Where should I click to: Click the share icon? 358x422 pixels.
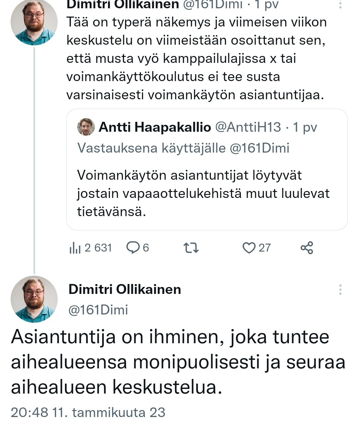click(307, 248)
